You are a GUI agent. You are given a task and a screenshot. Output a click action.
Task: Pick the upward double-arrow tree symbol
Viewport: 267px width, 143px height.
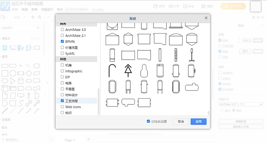tap(128, 71)
